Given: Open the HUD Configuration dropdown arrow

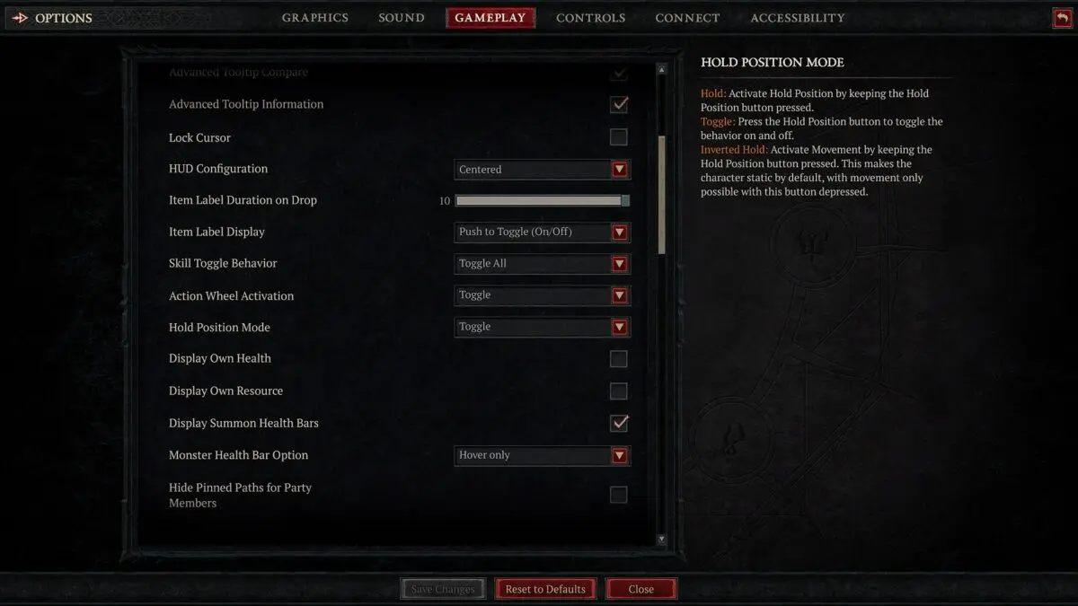Looking at the screenshot, I should point(619,170).
